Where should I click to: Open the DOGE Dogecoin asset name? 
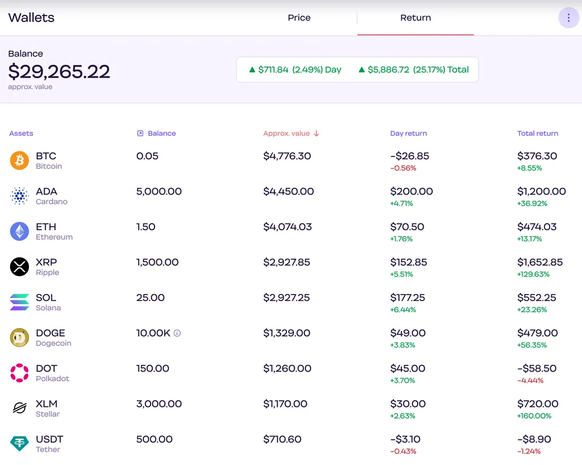click(x=54, y=338)
